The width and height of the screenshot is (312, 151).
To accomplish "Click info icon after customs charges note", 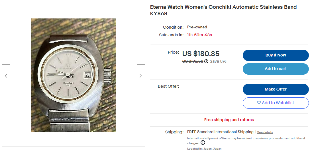I will coord(203,143).
